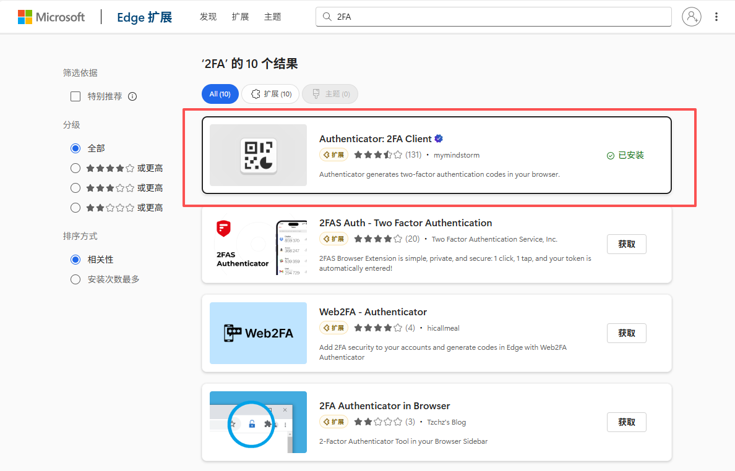The image size is (735, 471).
Task: Open the Authenticator QR code thumbnail
Action: 258,155
